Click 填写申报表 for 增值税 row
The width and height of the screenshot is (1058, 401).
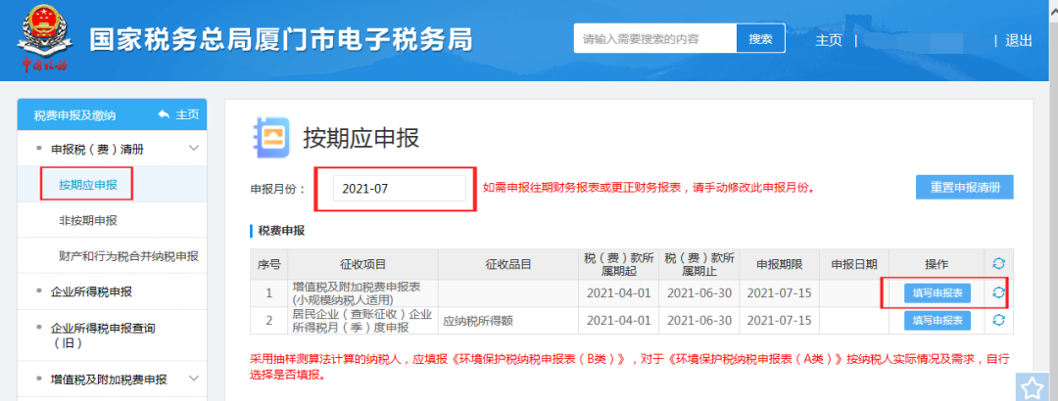(930, 292)
